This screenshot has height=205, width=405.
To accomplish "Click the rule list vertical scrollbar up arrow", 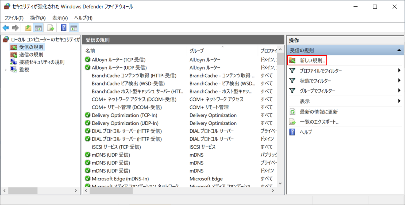I will click(x=280, y=49).
